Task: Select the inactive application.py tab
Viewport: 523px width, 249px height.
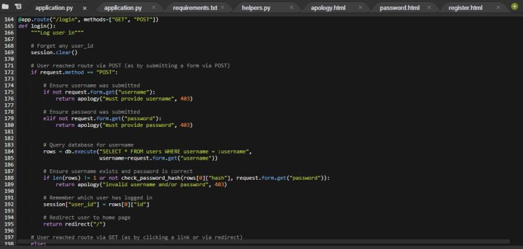Action: [123, 8]
